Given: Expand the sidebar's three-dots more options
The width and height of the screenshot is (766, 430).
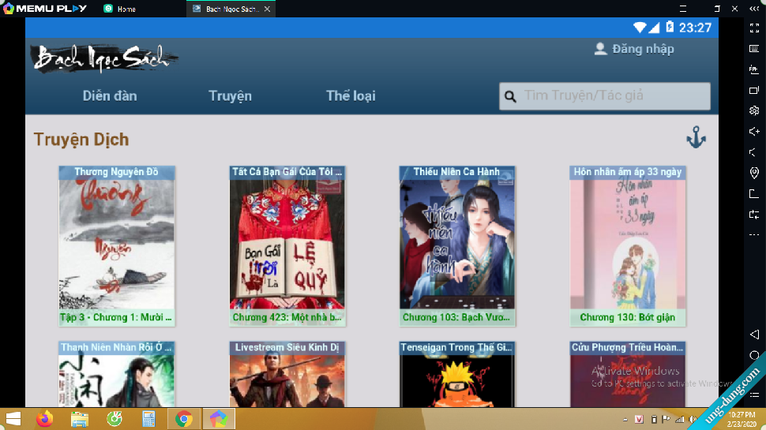Looking at the screenshot, I should coord(754,234).
